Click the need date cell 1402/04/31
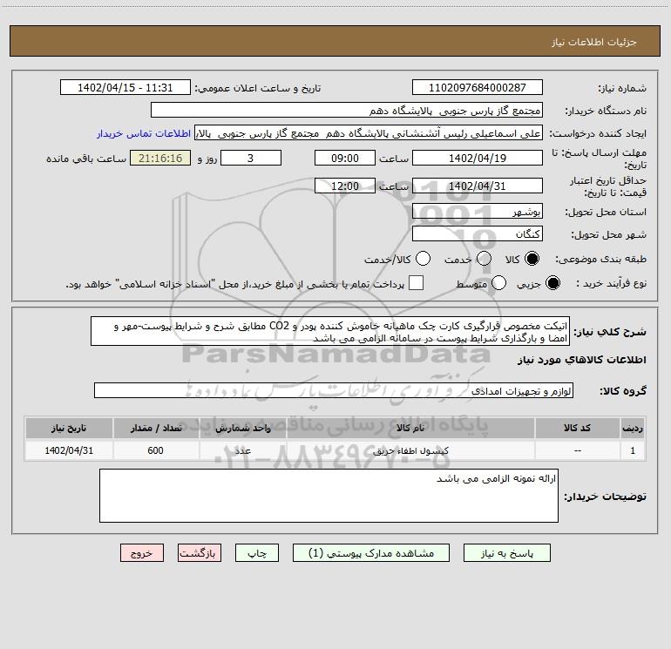 pyautogui.click(x=69, y=450)
